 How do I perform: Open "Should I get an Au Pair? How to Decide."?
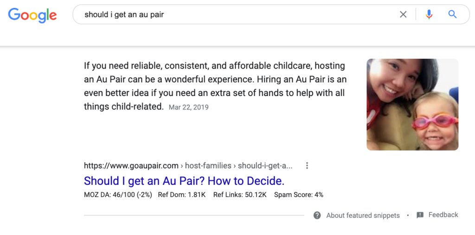pos(184,180)
